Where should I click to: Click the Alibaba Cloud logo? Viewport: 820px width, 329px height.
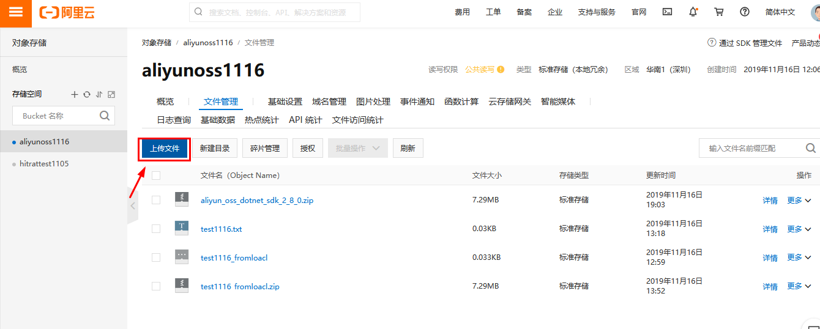click(x=67, y=13)
